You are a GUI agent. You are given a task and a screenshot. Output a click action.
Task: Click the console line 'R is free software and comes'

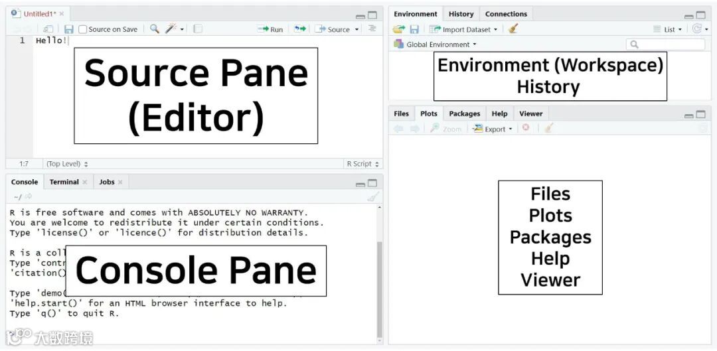(159, 212)
